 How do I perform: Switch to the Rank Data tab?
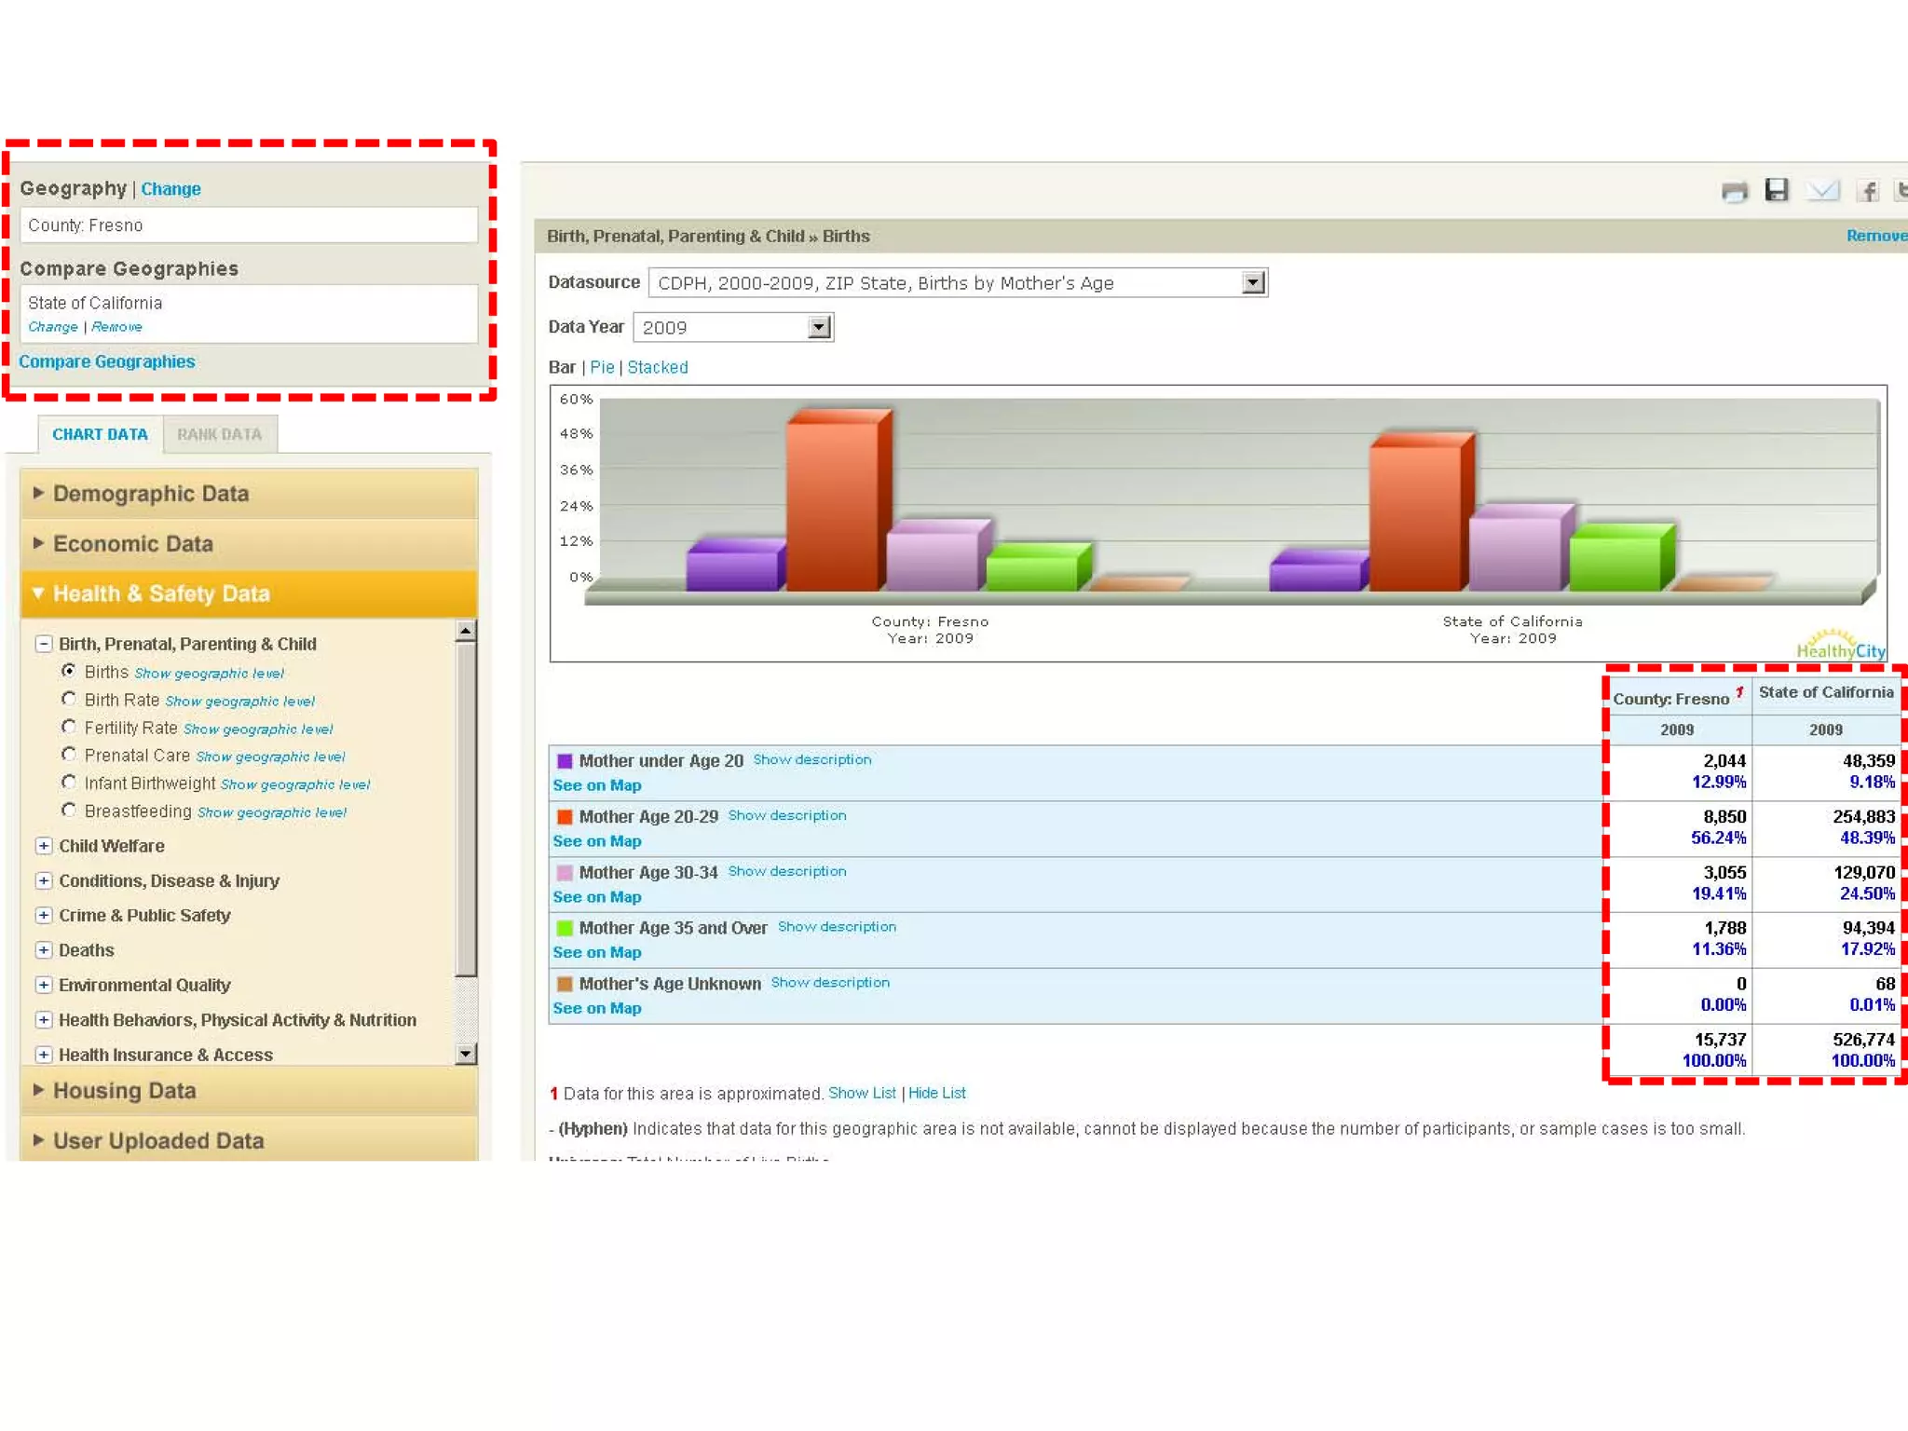tap(220, 434)
